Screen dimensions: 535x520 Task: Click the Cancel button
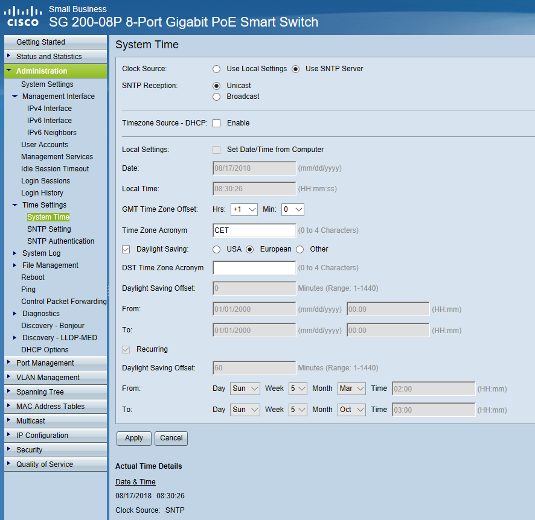click(171, 438)
